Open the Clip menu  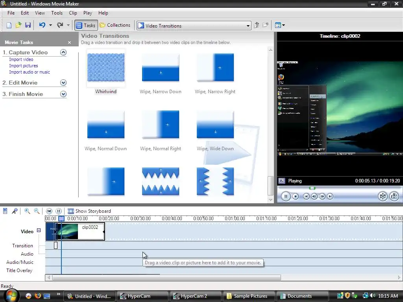click(73, 13)
